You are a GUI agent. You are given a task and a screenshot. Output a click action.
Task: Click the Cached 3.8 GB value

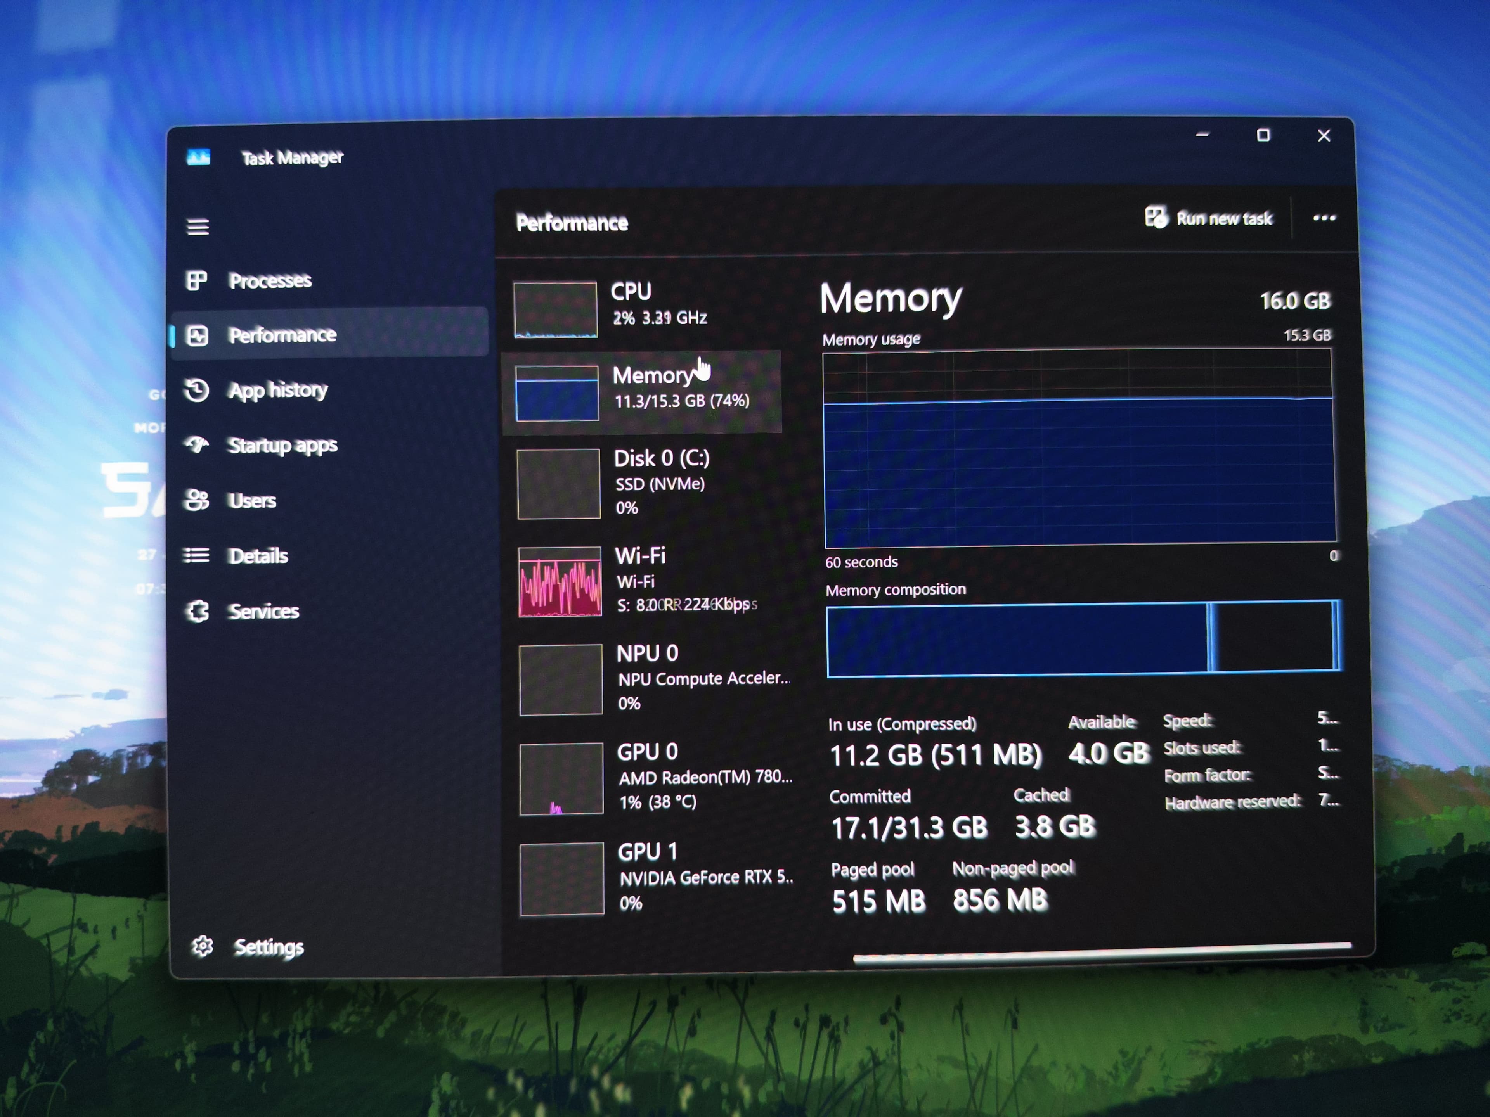coord(1055,826)
